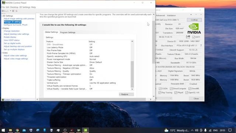
Task: Collapse the 3D Settings tree node
Action: click(x=2, y=16)
